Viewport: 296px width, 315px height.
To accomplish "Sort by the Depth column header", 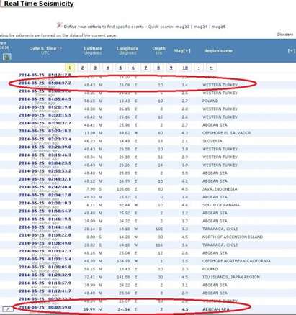I will pyautogui.click(x=158, y=48).
